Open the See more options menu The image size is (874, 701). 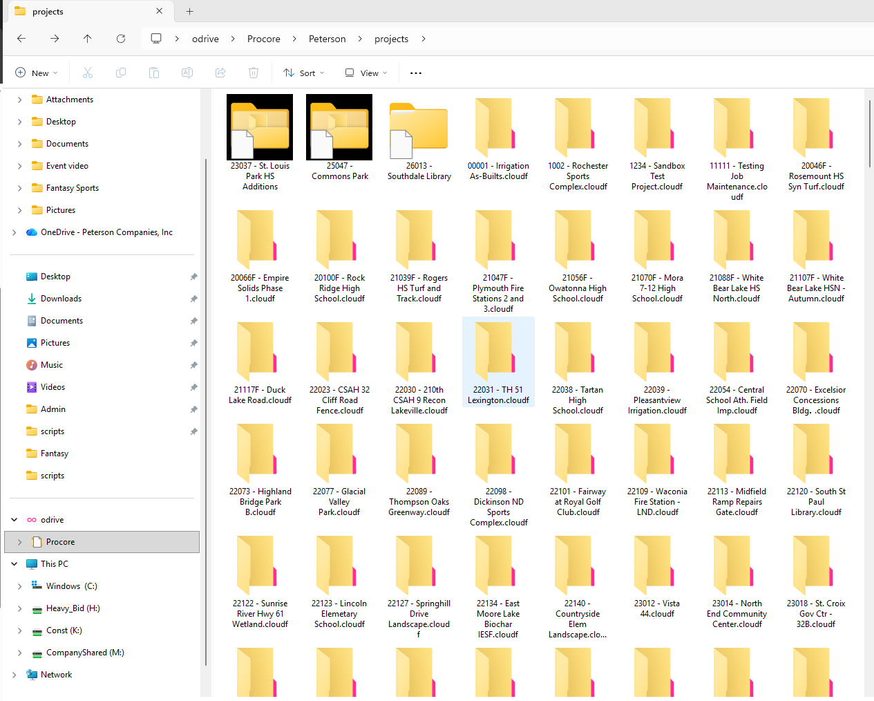[416, 73]
